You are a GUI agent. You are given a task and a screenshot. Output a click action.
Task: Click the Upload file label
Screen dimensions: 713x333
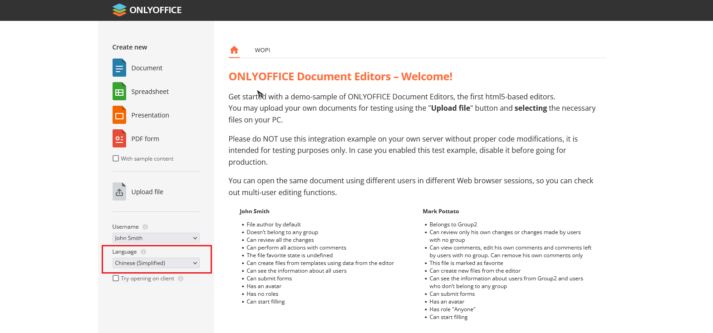147,192
